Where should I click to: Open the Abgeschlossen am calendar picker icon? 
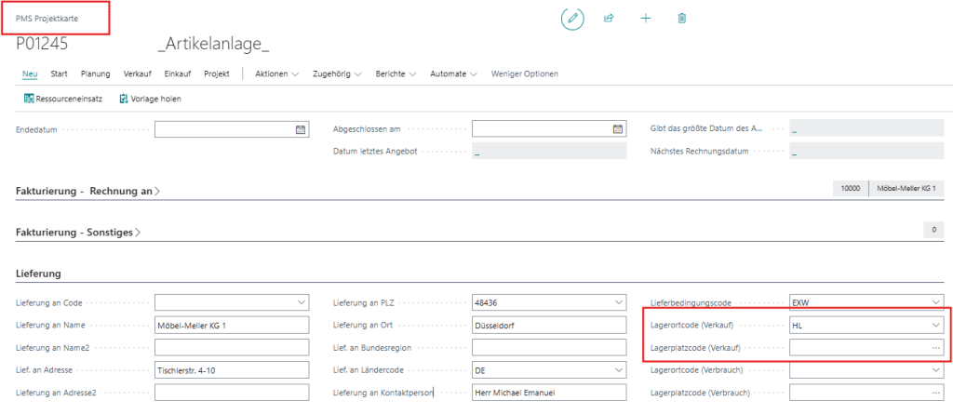[618, 129]
